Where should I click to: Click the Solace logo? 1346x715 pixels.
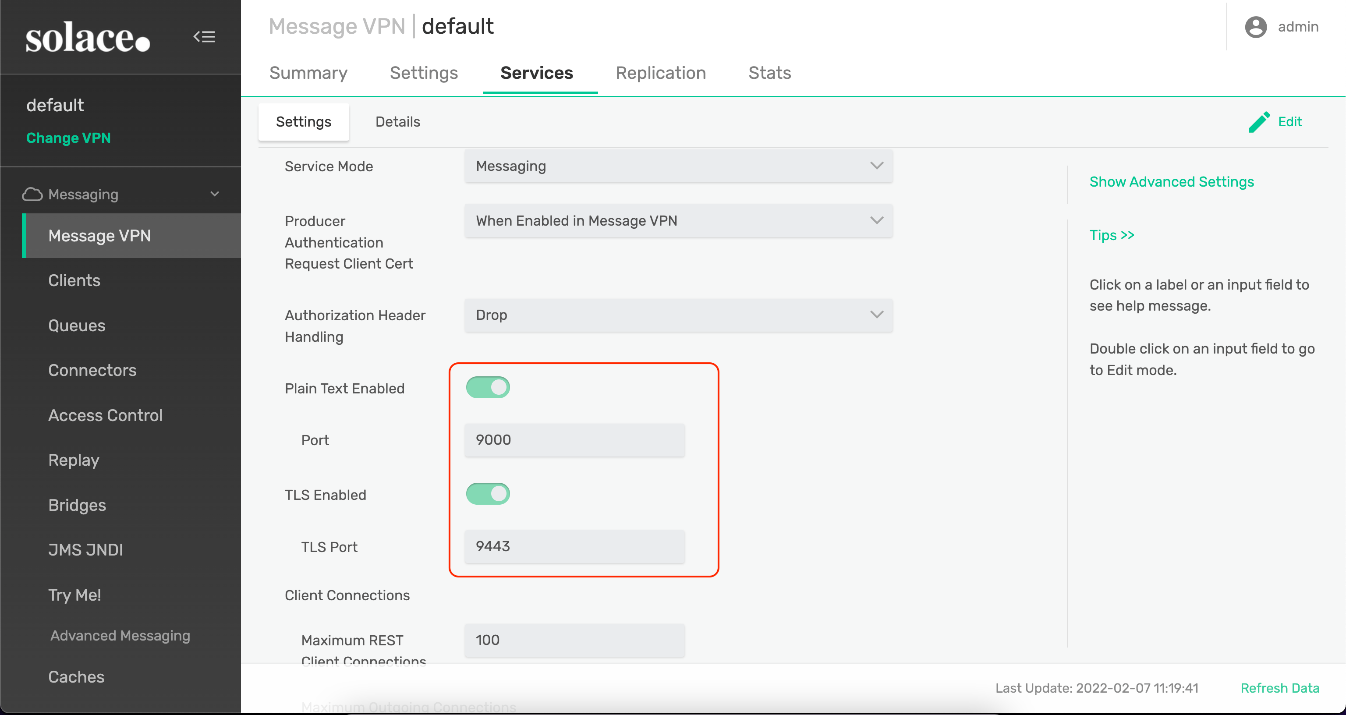(x=88, y=38)
